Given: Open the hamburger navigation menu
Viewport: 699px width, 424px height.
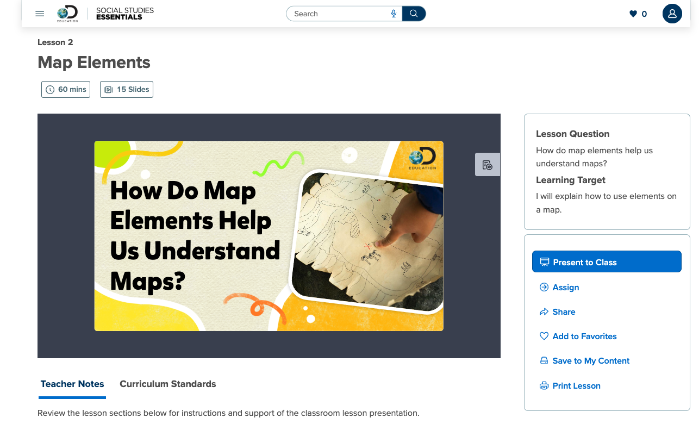Looking at the screenshot, I should point(40,14).
